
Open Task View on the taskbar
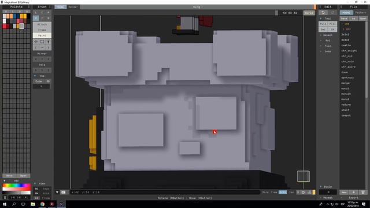click(x=23, y=204)
